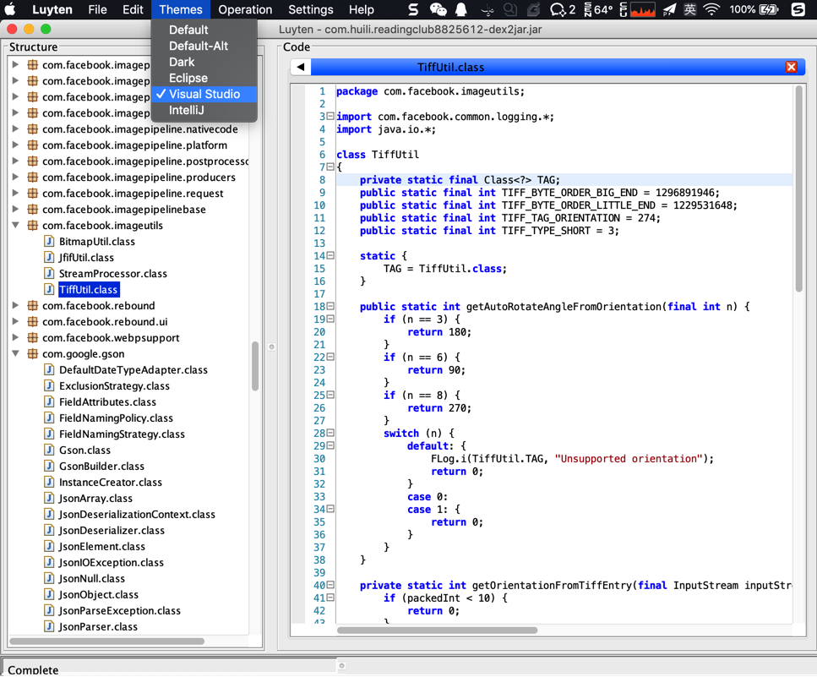Viewport: 817px width, 677px height.
Task: Open JsonDeserializationContext.class in the tree
Action: point(137,515)
